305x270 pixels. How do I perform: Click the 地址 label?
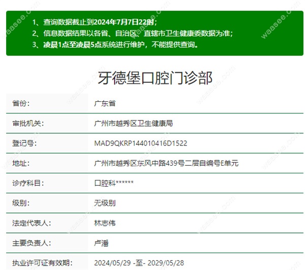tap(21, 163)
